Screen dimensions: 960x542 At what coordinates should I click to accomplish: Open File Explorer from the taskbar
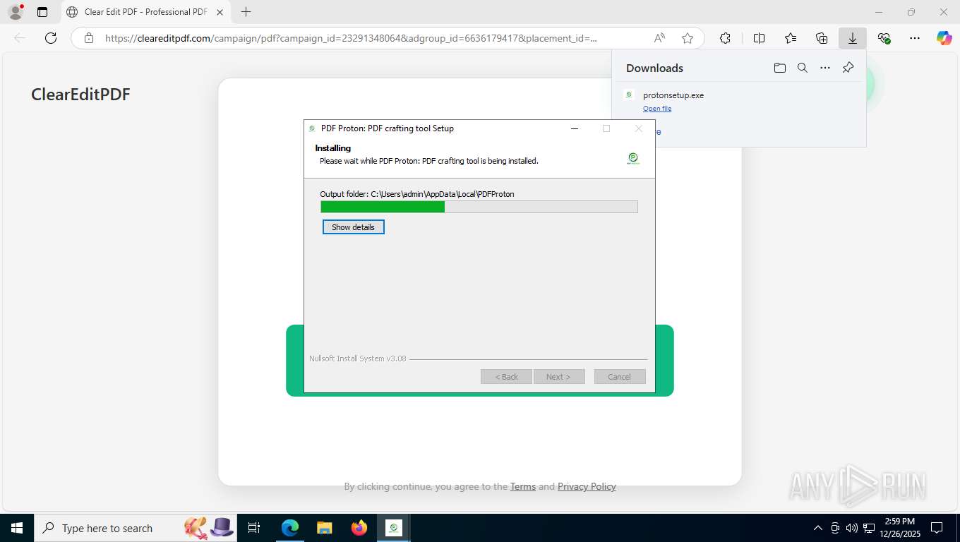324,528
